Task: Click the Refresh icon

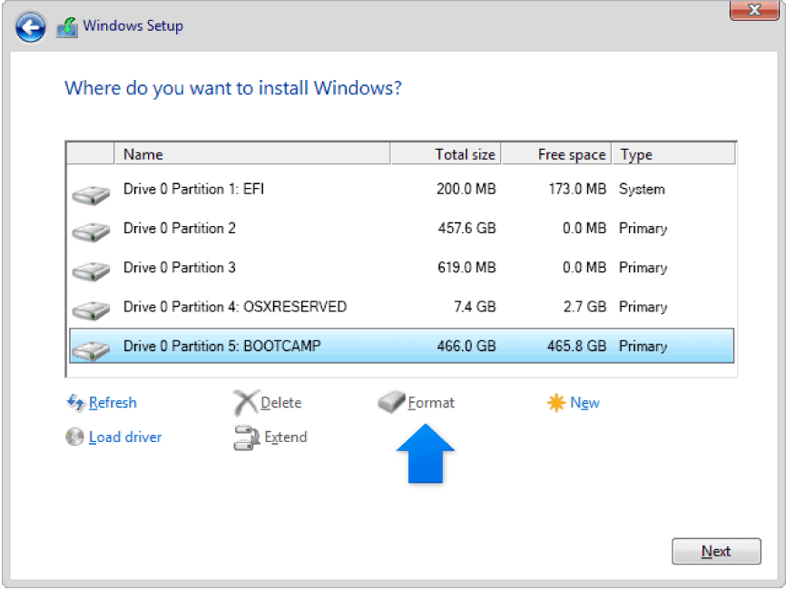Action: pos(75,403)
